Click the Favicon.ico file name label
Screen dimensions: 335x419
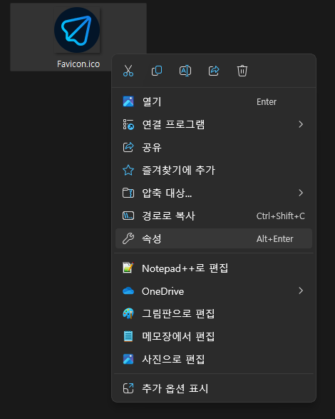(x=78, y=64)
